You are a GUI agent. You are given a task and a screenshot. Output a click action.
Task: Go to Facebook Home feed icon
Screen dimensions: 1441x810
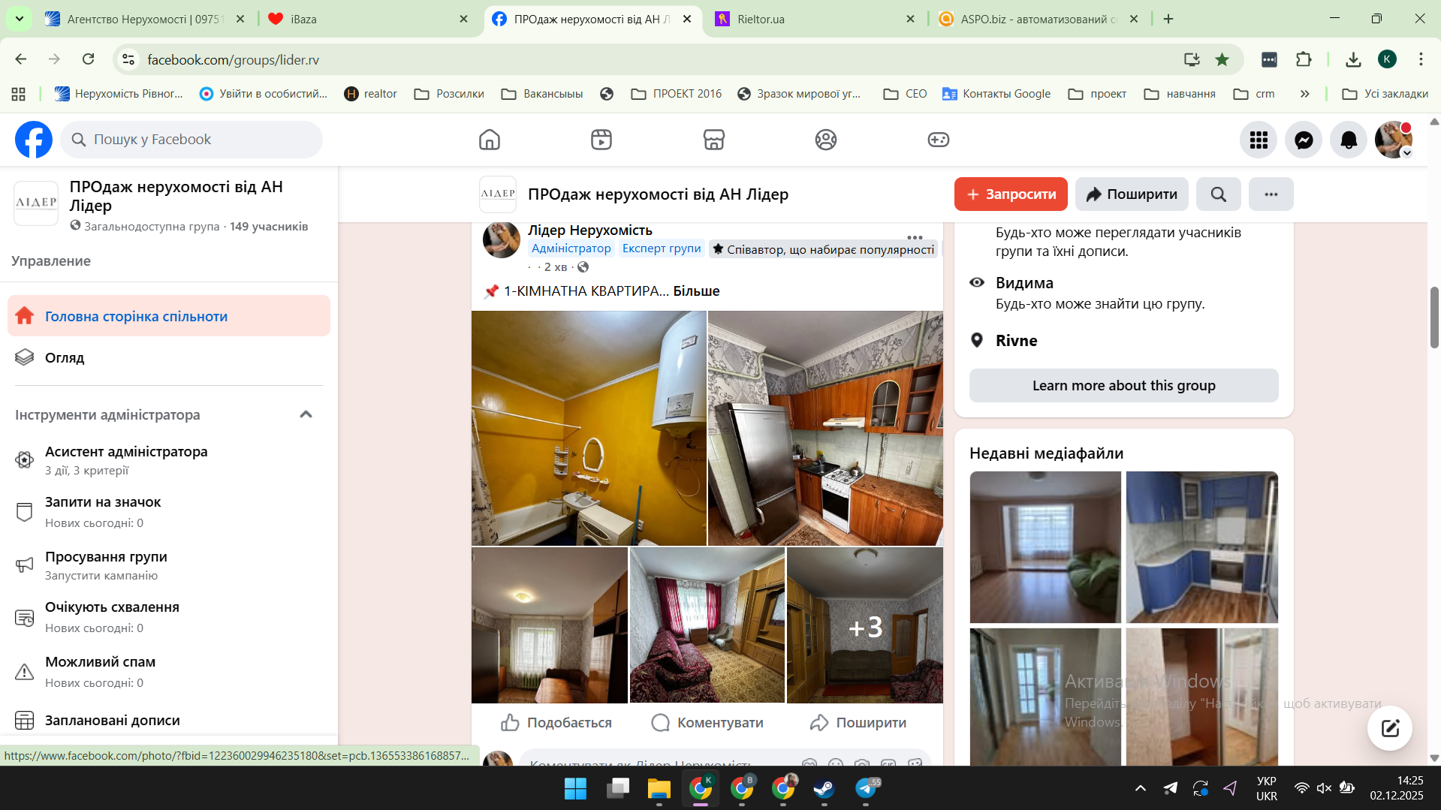click(x=489, y=140)
